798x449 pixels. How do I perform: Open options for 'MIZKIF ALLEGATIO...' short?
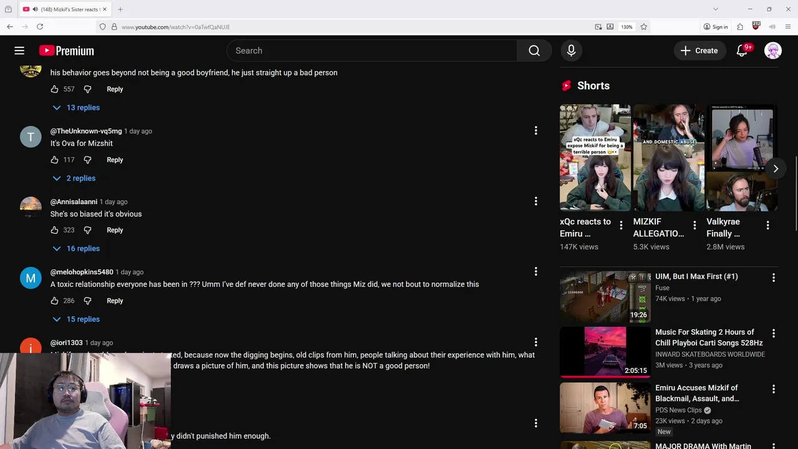point(695,225)
